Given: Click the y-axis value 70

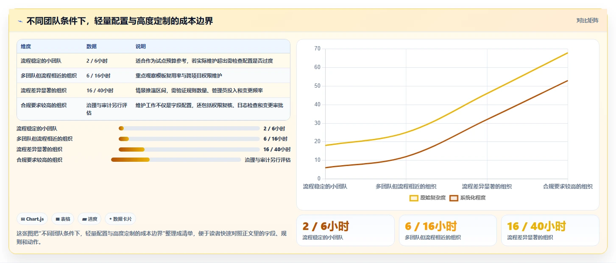Looking at the screenshot, I should (x=317, y=49).
